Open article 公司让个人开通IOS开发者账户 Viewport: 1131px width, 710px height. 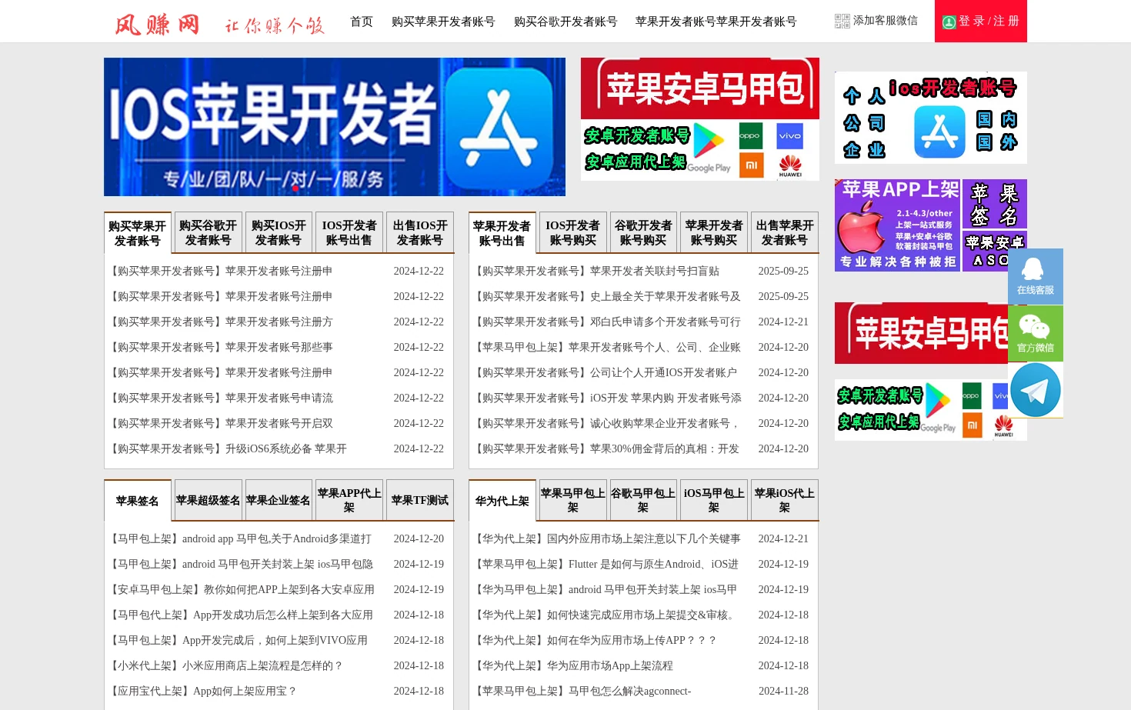(663, 372)
